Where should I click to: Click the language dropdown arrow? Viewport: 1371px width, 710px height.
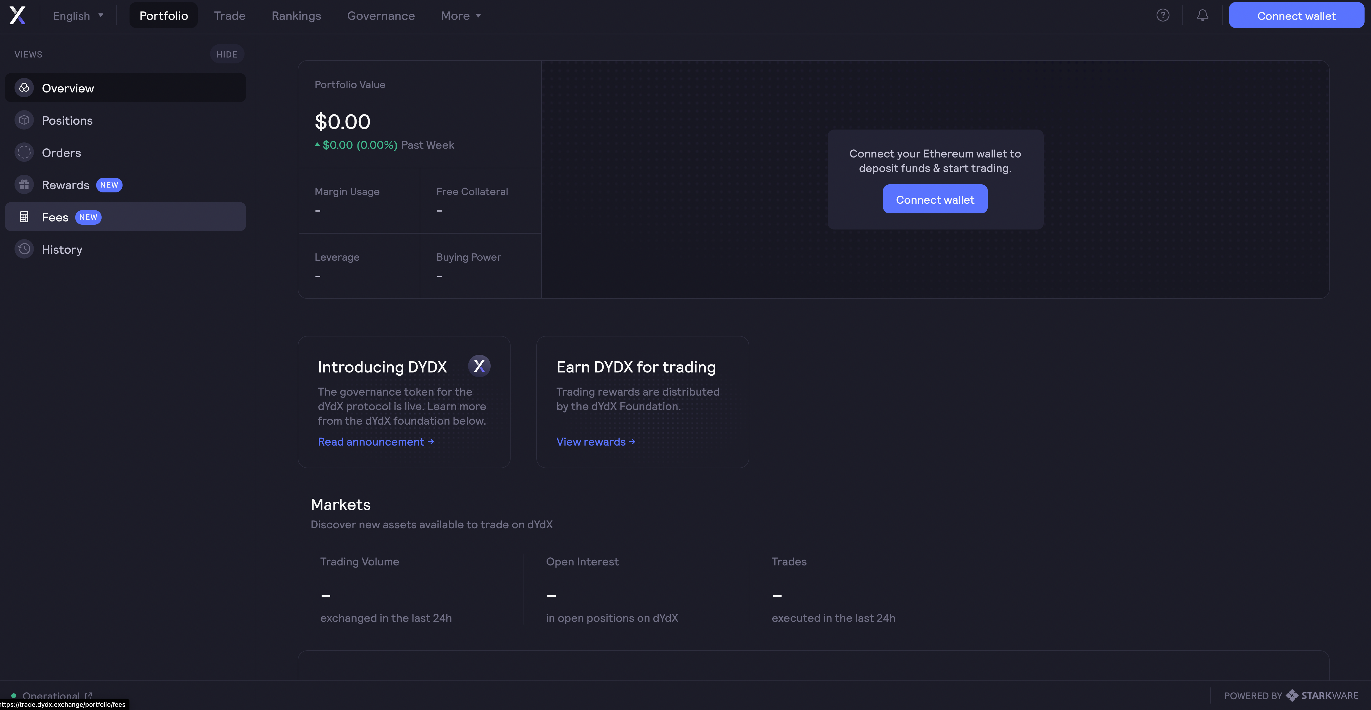pyautogui.click(x=101, y=15)
